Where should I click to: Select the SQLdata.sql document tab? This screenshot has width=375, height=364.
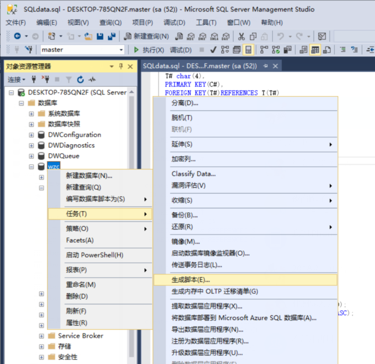pyautogui.click(x=199, y=66)
